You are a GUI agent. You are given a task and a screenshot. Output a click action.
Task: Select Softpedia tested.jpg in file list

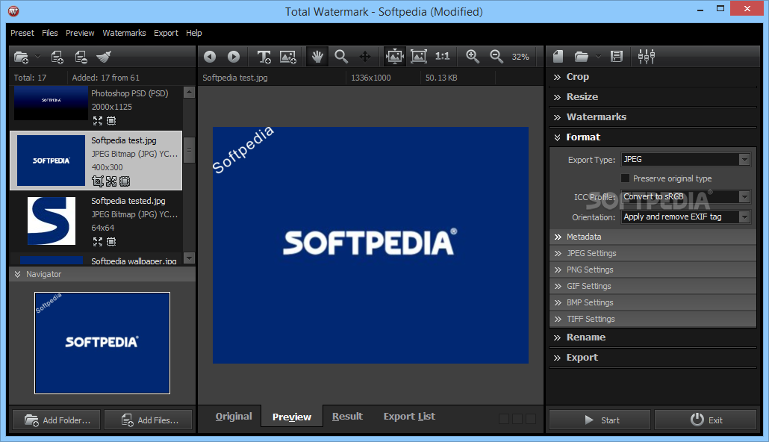click(96, 221)
